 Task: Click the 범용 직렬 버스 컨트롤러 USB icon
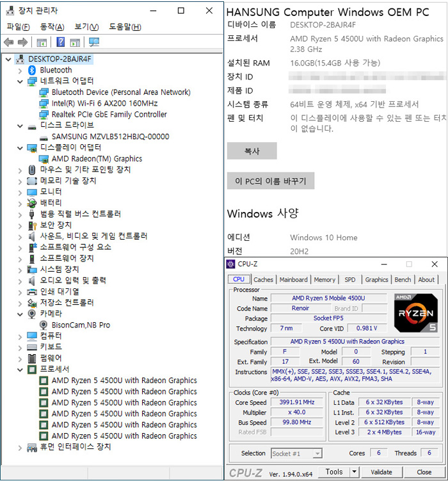(32, 214)
